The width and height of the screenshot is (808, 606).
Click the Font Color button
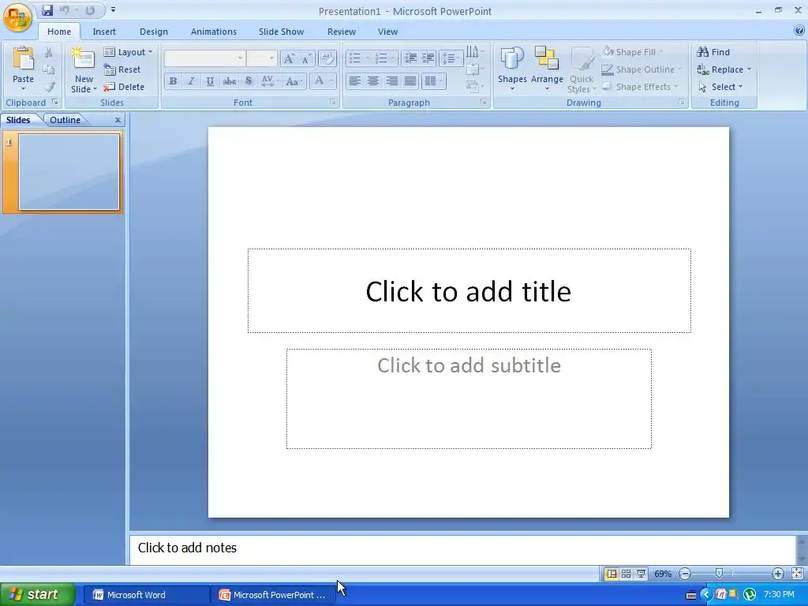pos(319,81)
